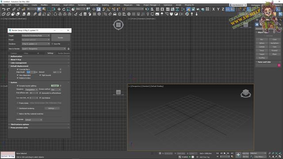Click the Redo arrow icon
283x159 pixels.
pos(8,9)
